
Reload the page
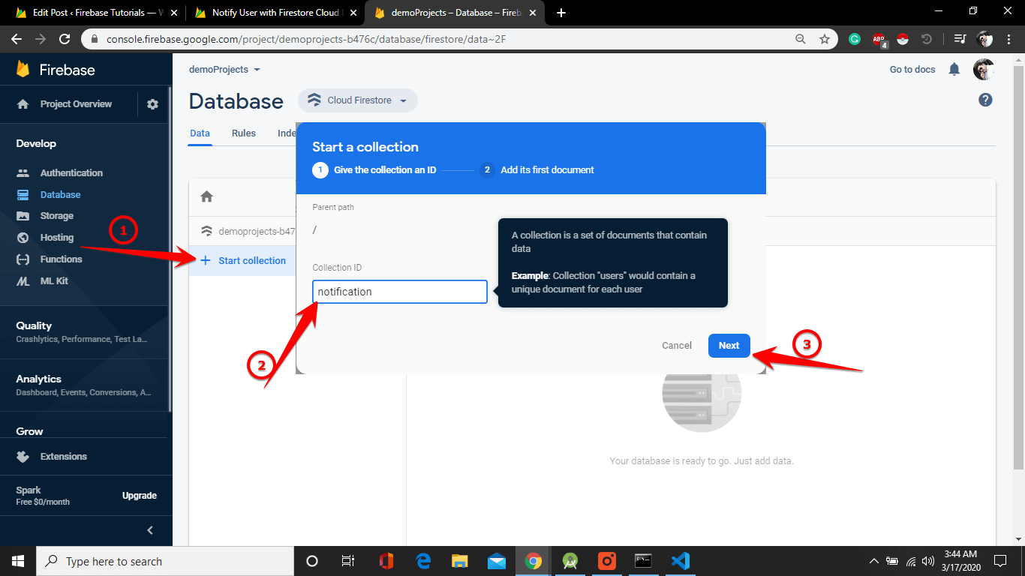click(x=65, y=39)
